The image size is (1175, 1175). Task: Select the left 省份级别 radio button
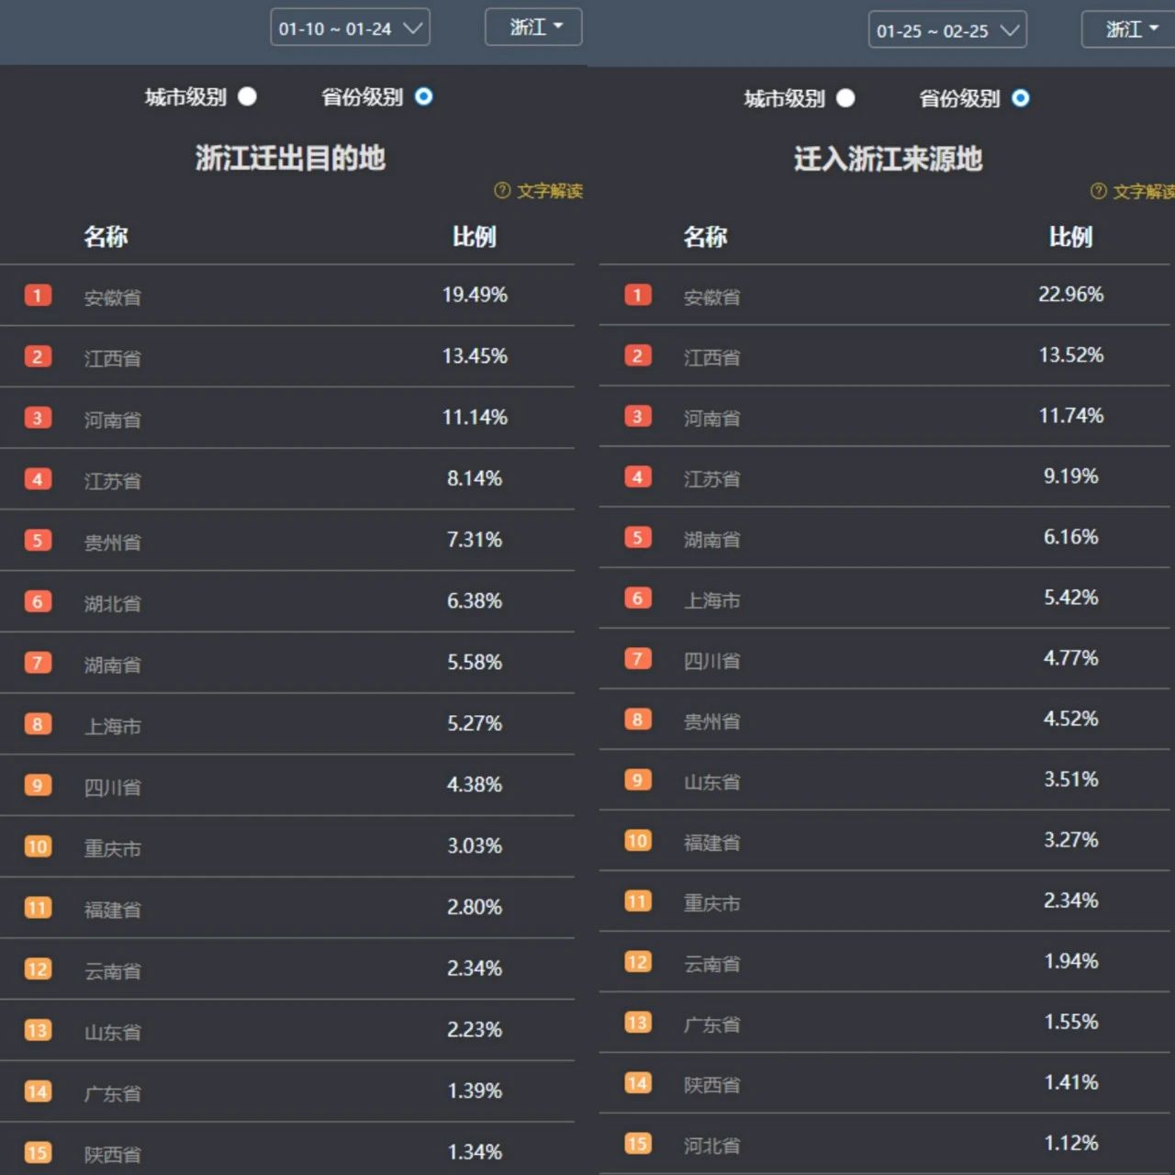tap(423, 96)
